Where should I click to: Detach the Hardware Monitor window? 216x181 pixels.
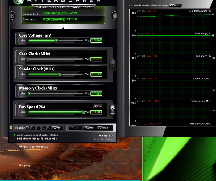(x=175, y=6)
